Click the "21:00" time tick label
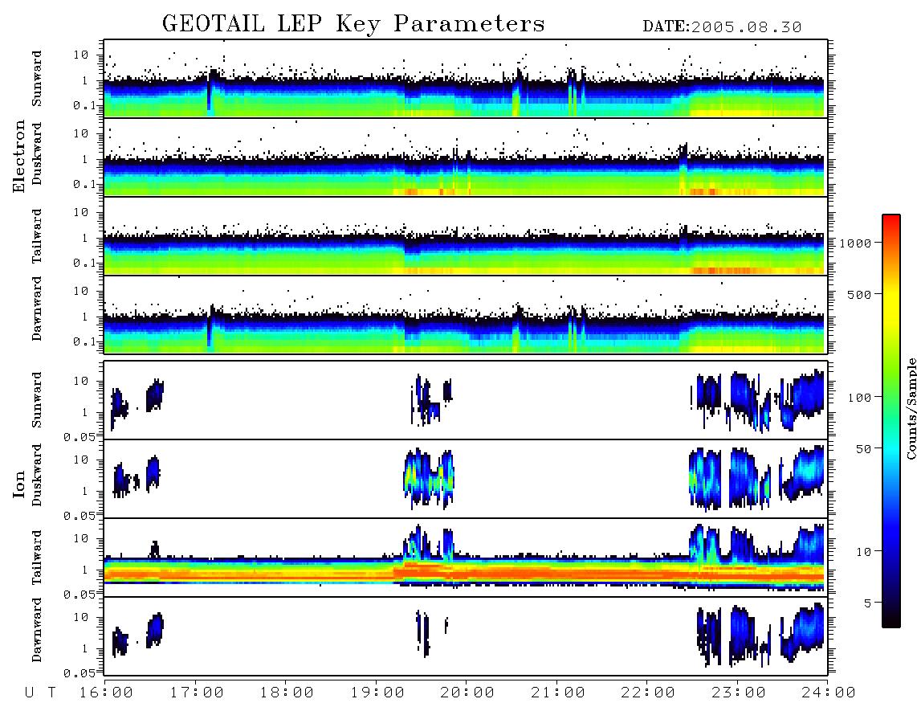 tap(558, 693)
